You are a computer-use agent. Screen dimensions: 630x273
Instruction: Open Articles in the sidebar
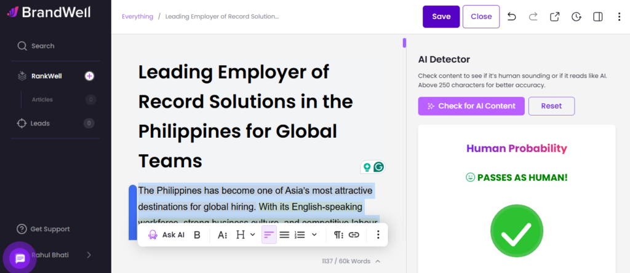coord(42,100)
